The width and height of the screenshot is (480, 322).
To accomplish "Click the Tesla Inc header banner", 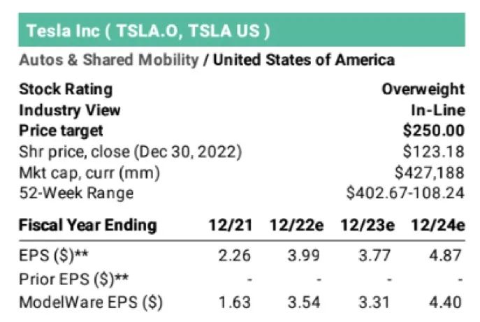I will pos(242,30).
